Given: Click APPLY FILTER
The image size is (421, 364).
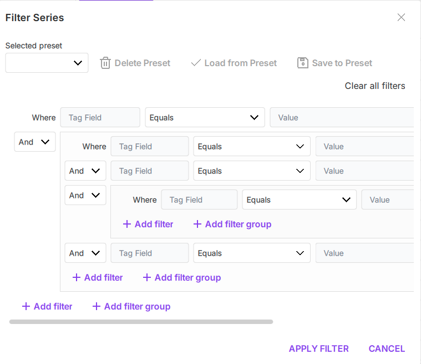Looking at the screenshot, I should click(319, 348).
